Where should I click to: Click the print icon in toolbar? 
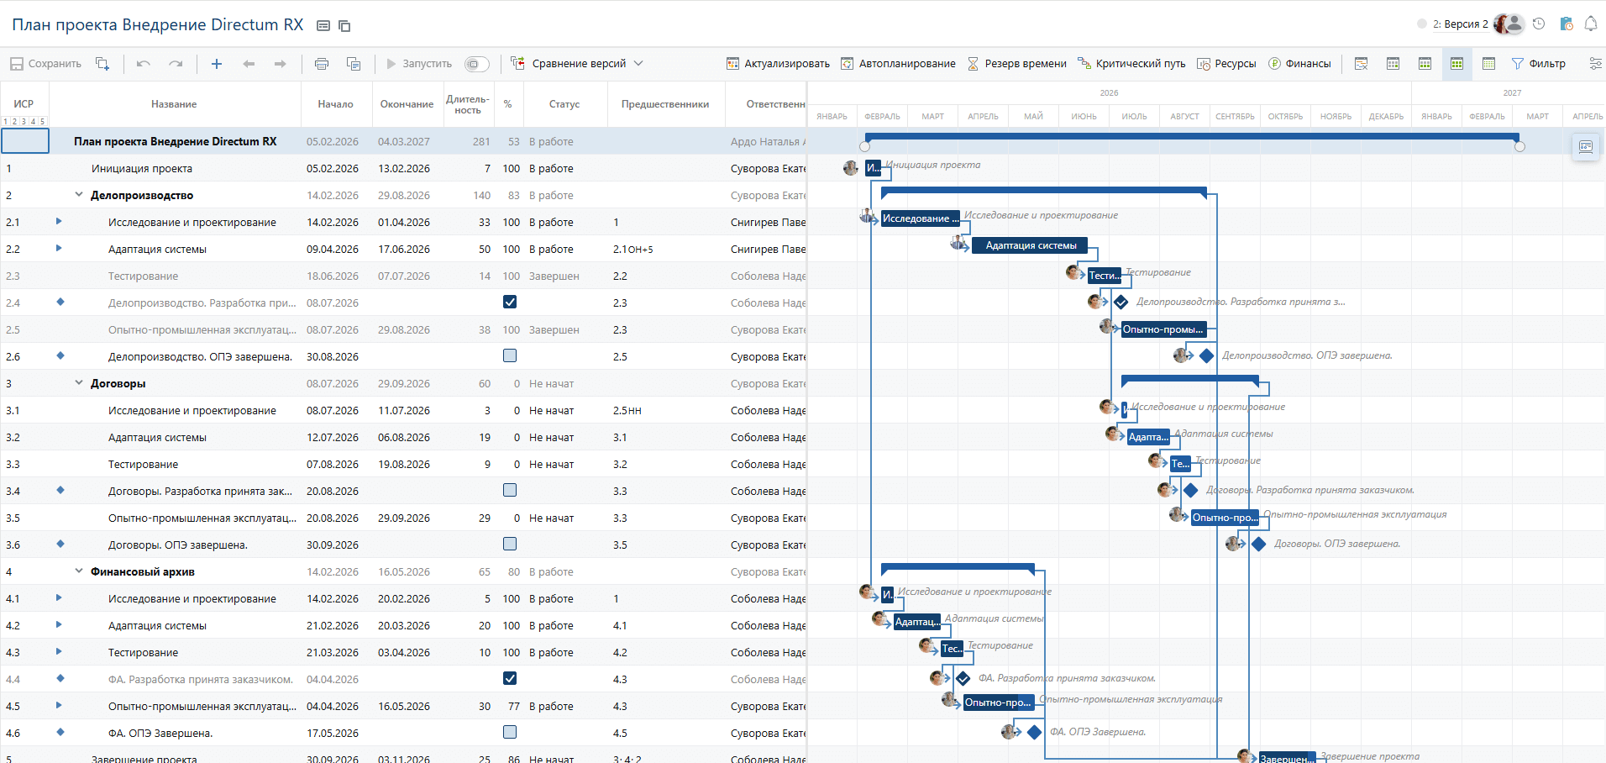[321, 64]
